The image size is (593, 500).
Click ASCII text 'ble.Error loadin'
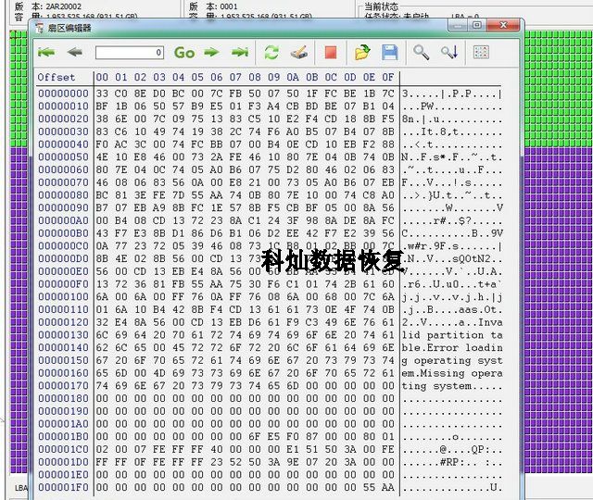(x=452, y=348)
